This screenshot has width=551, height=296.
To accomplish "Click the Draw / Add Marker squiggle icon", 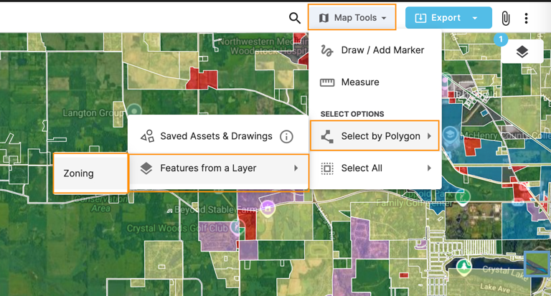I will click(x=327, y=51).
